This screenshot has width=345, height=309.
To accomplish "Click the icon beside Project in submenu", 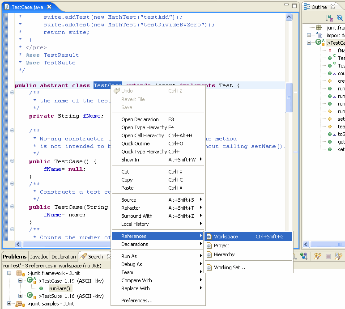I will [x=209, y=246].
